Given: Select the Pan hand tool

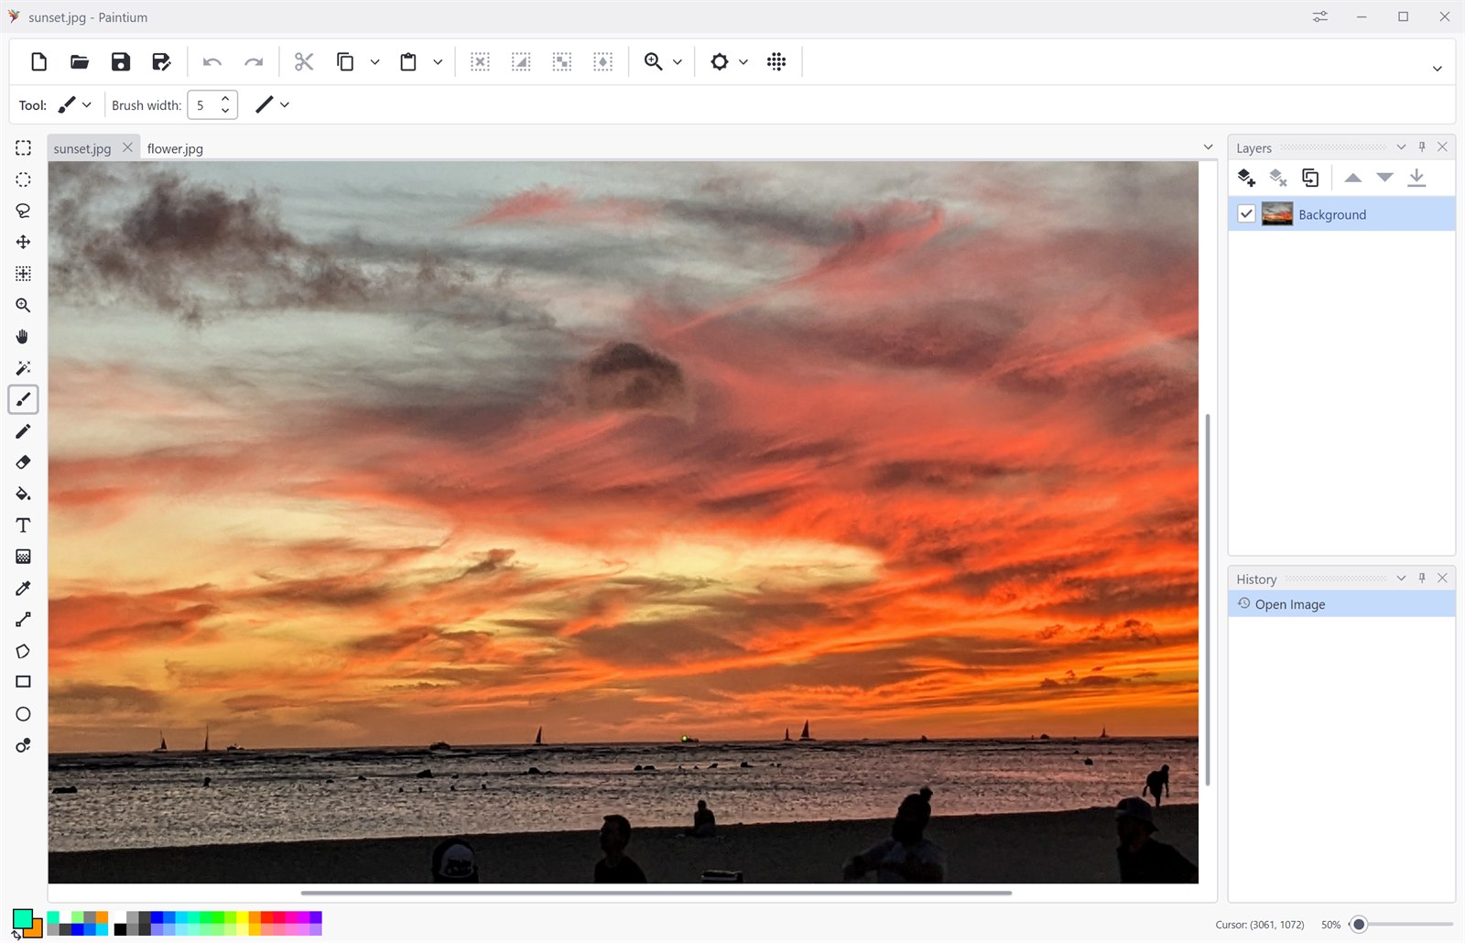Looking at the screenshot, I should 24,337.
